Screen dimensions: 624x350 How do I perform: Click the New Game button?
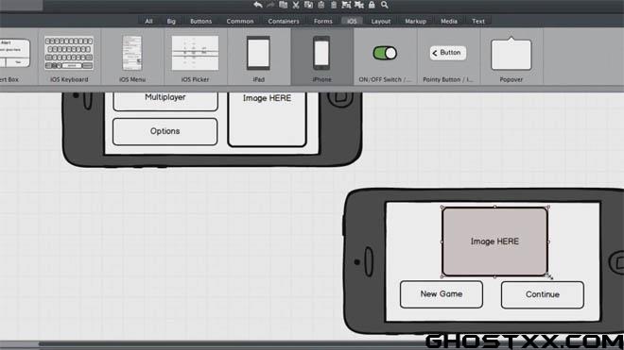[x=442, y=294]
